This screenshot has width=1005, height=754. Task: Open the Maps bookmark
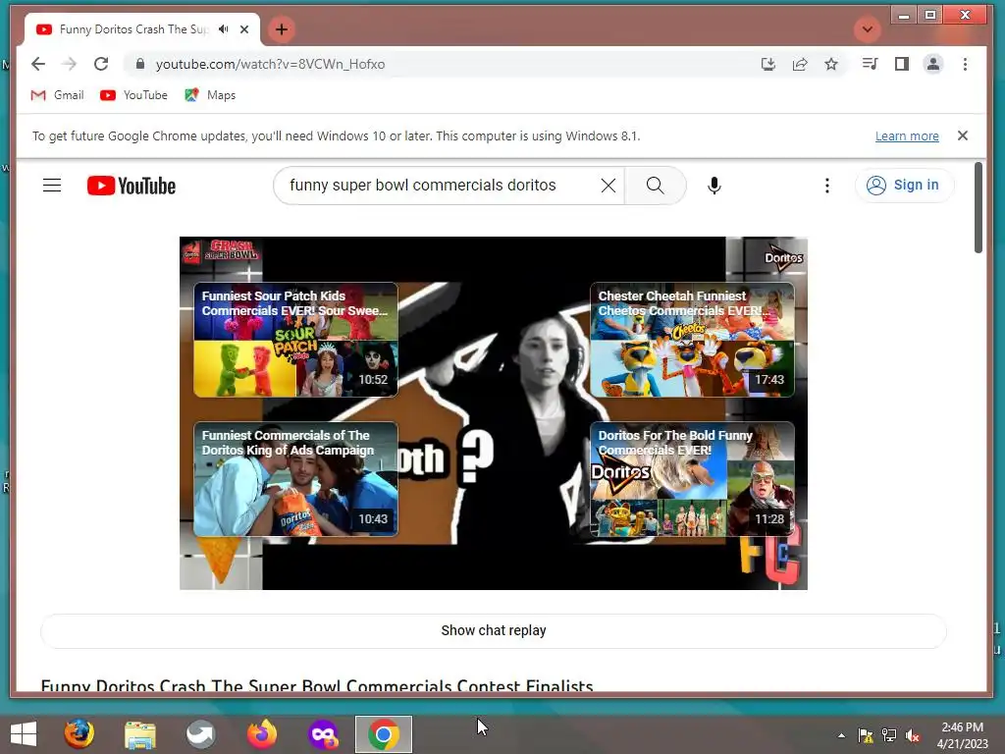pyautogui.click(x=210, y=95)
